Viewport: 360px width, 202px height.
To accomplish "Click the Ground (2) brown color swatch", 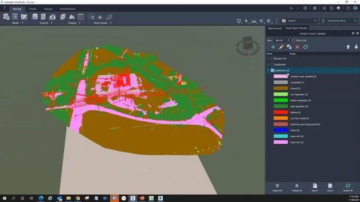I will pos(281,88).
